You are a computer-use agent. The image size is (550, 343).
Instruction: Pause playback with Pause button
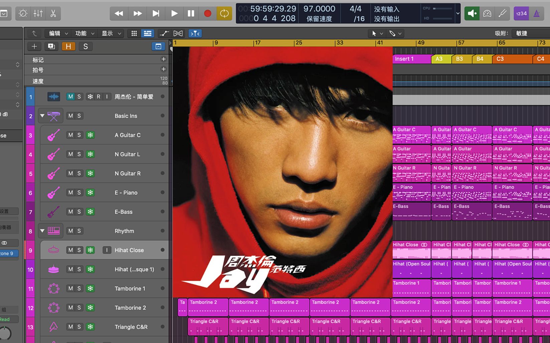pyautogui.click(x=191, y=13)
